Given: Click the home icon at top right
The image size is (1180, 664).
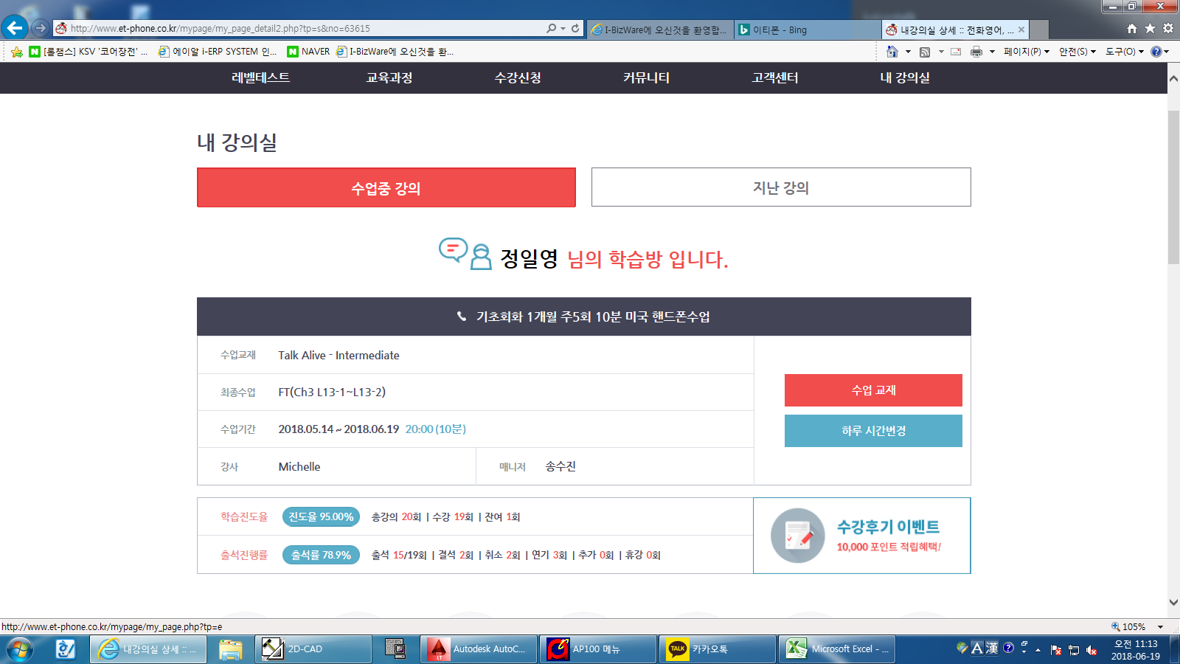Looking at the screenshot, I should 1132,29.
